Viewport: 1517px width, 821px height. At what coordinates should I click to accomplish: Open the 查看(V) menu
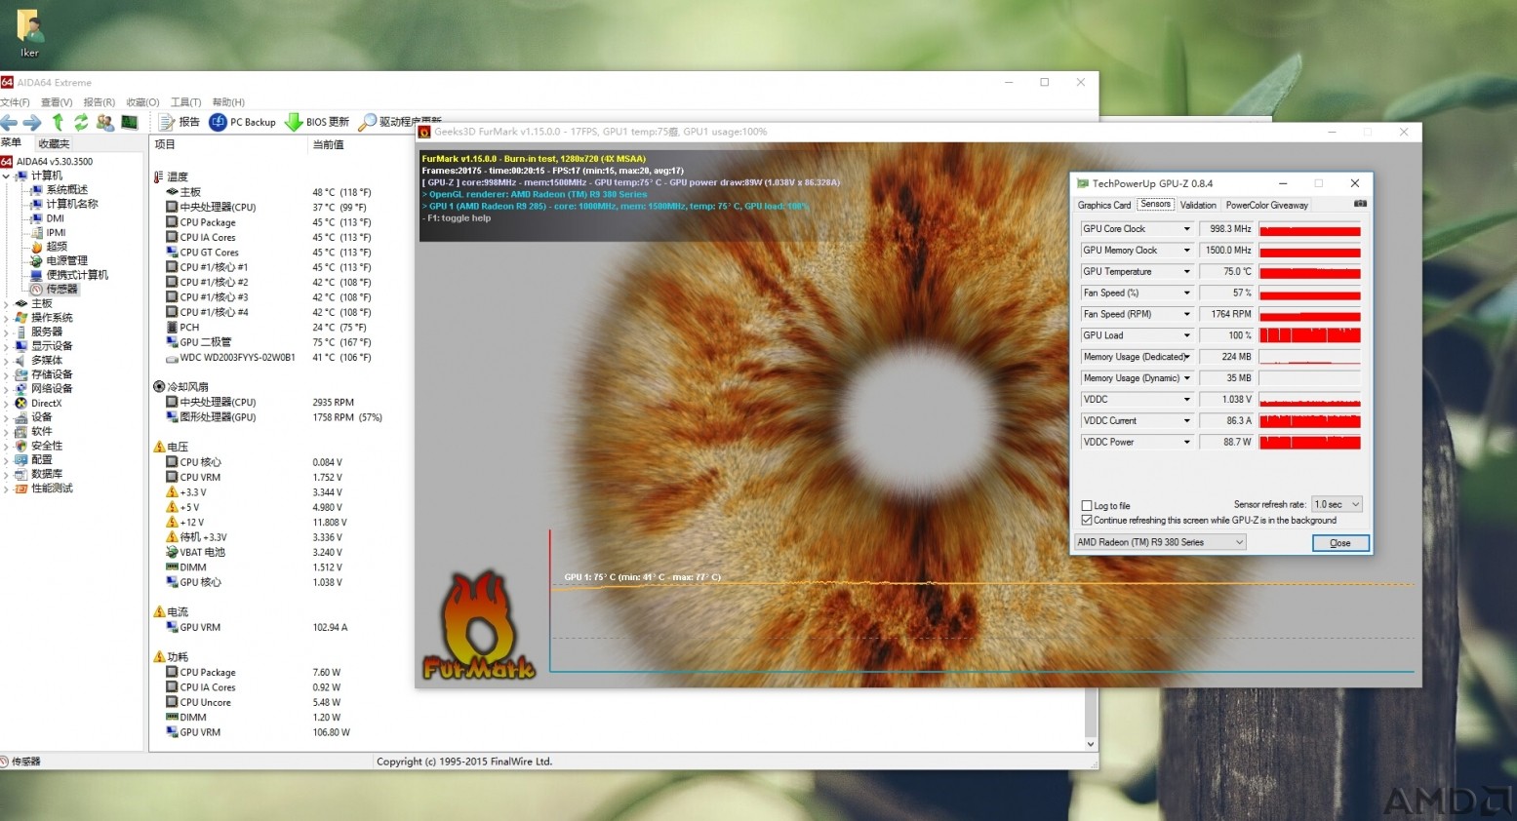click(57, 102)
